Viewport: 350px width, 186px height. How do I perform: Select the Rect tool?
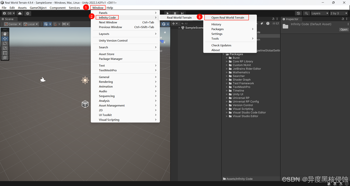coord(5,53)
